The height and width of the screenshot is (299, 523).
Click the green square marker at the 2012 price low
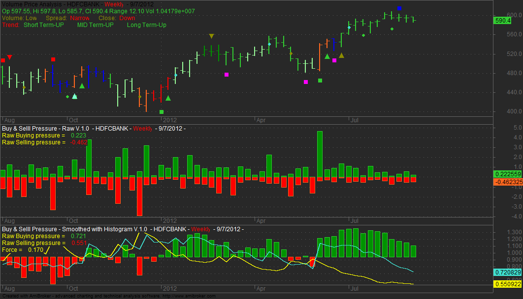coord(162,112)
